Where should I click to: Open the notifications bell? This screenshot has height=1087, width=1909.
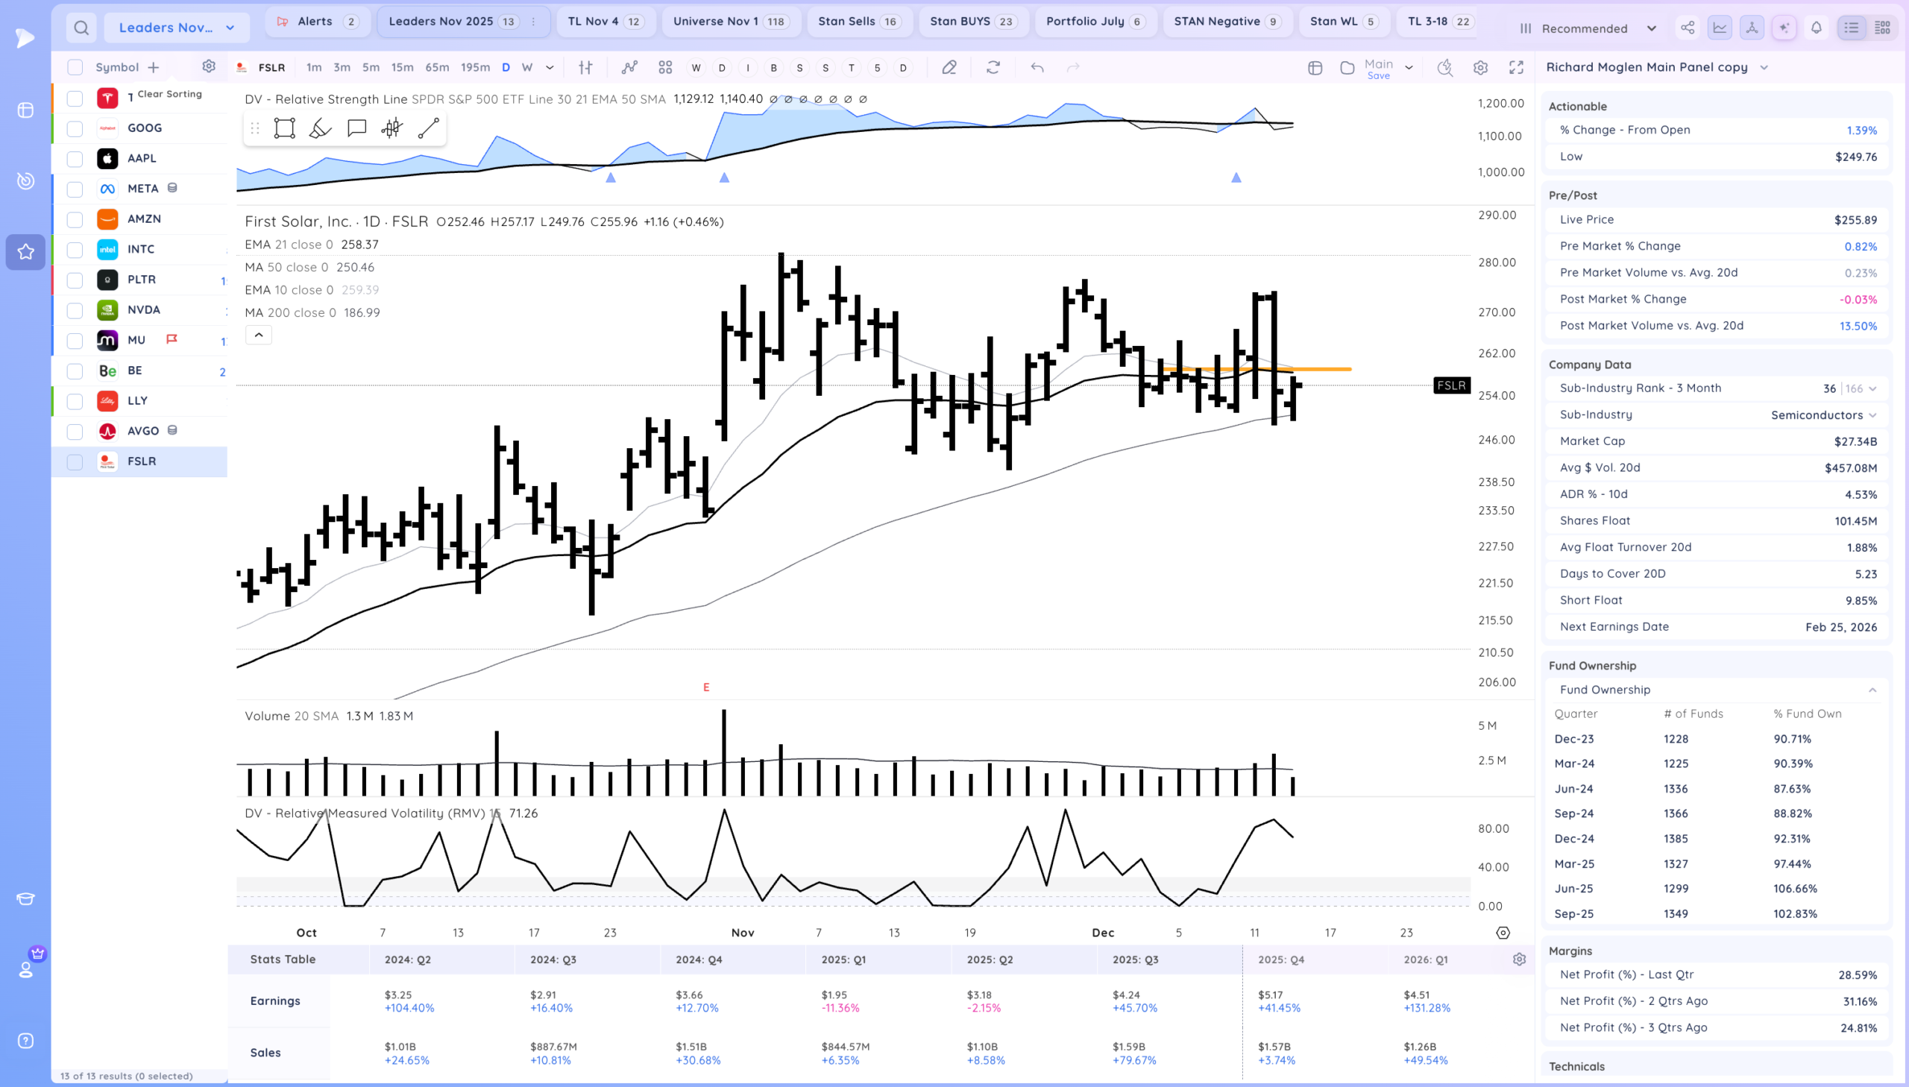pos(1816,28)
